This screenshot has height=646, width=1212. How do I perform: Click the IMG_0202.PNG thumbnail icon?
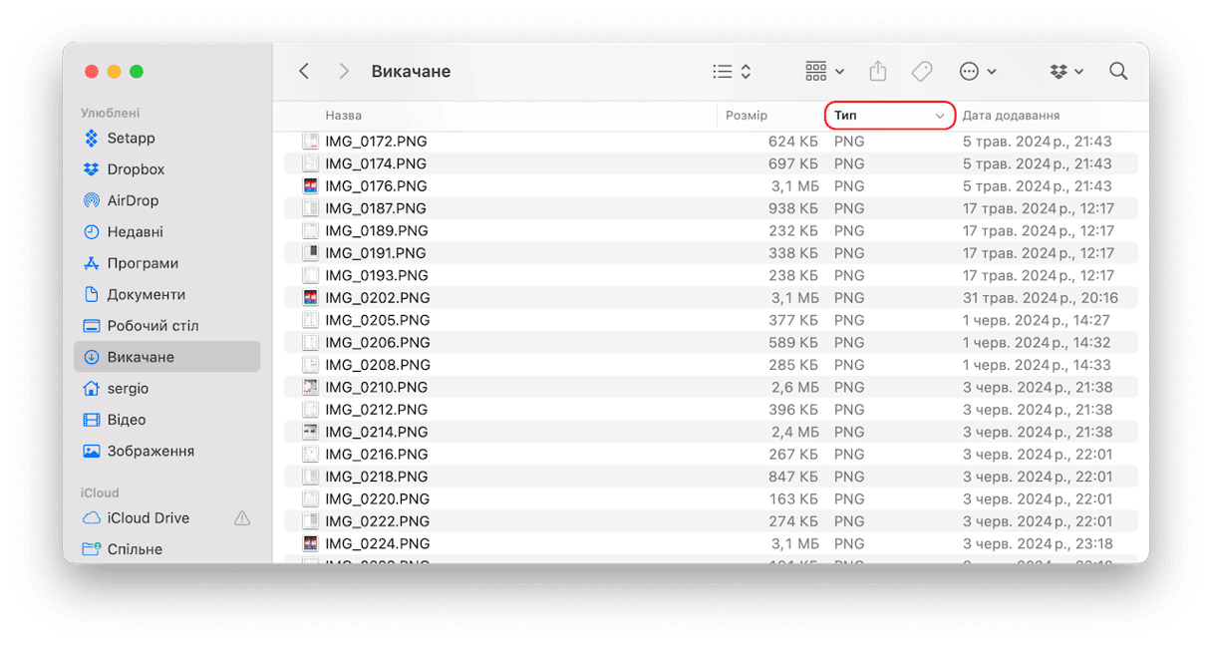311,298
